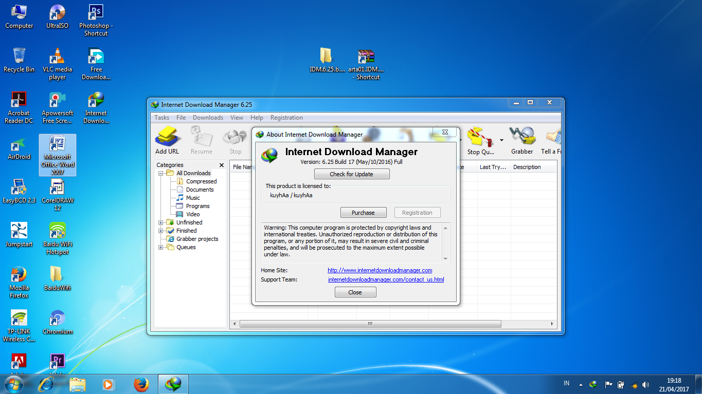This screenshot has width=702, height=394.
Task: Open the Registration menu
Action: coord(286,118)
